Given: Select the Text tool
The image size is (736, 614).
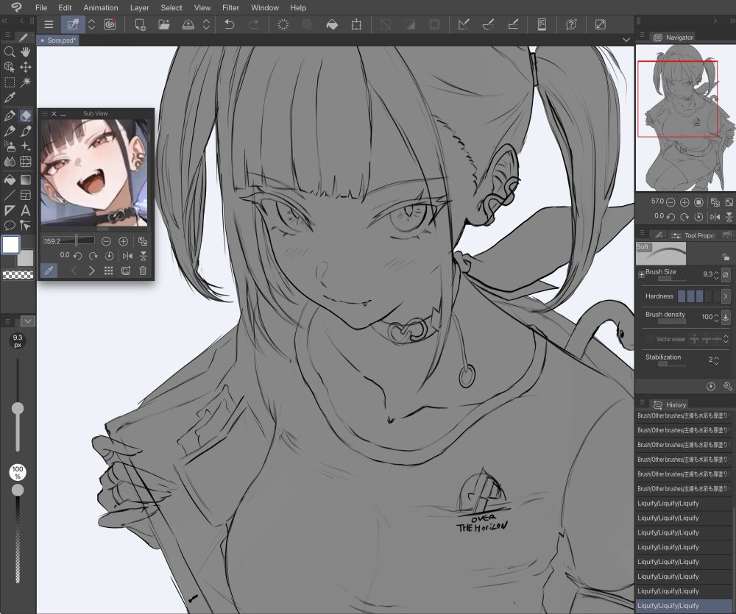Looking at the screenshot, I should click(26, 210).
